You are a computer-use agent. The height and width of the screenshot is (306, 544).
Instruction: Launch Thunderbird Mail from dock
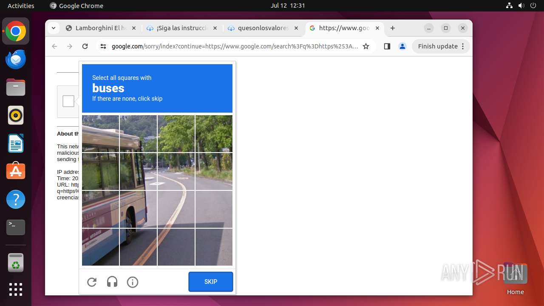16,59
